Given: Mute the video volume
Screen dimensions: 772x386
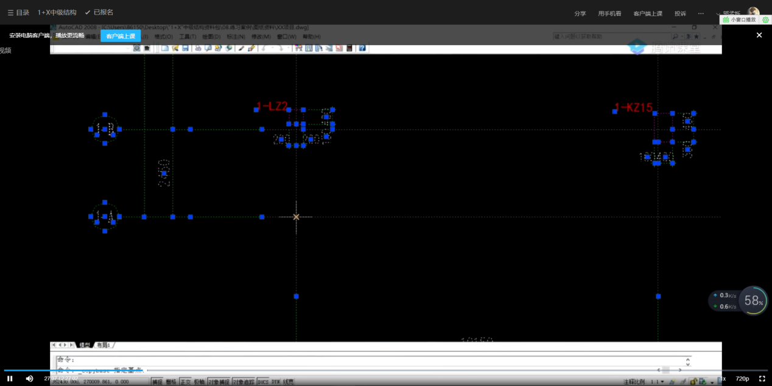Looking at the screenshot, I should click(29, 379).
